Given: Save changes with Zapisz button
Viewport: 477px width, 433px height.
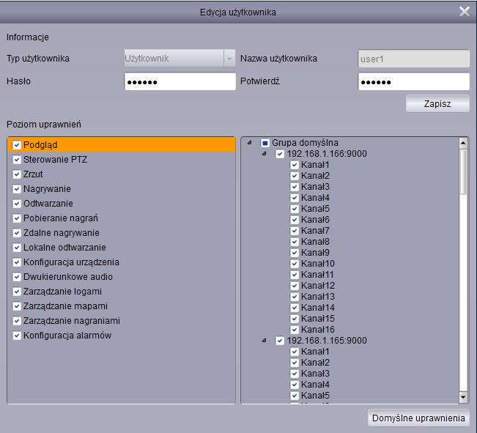Looking at the screenshot, I should 437,104.
